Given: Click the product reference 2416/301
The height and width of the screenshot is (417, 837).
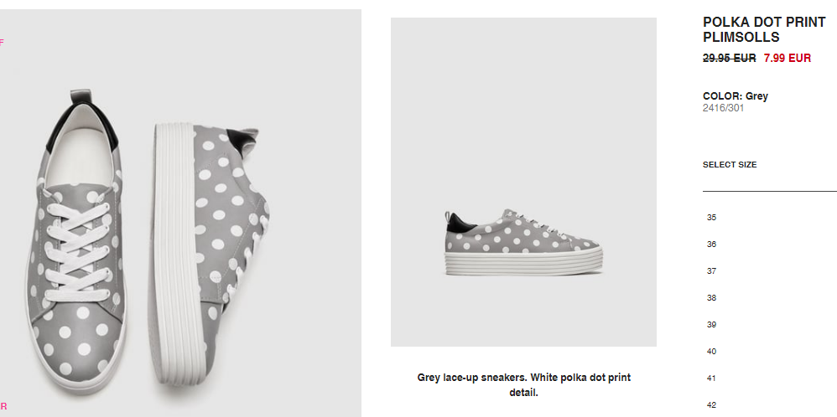Looking at the screenshot, I should [723, 108].
